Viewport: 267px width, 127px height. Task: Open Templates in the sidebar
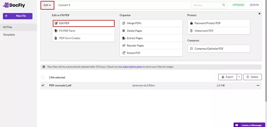pyautogui.click(x=9, y=35)
